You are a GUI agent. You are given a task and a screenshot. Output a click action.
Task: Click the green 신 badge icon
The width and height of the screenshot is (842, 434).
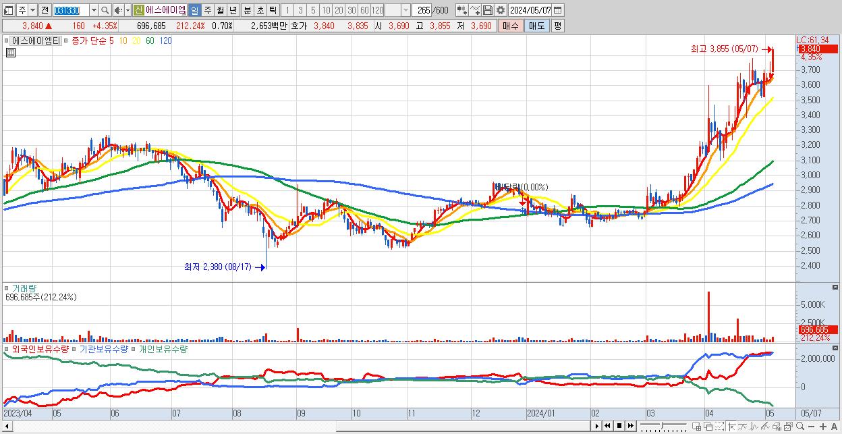click(139, 10)
